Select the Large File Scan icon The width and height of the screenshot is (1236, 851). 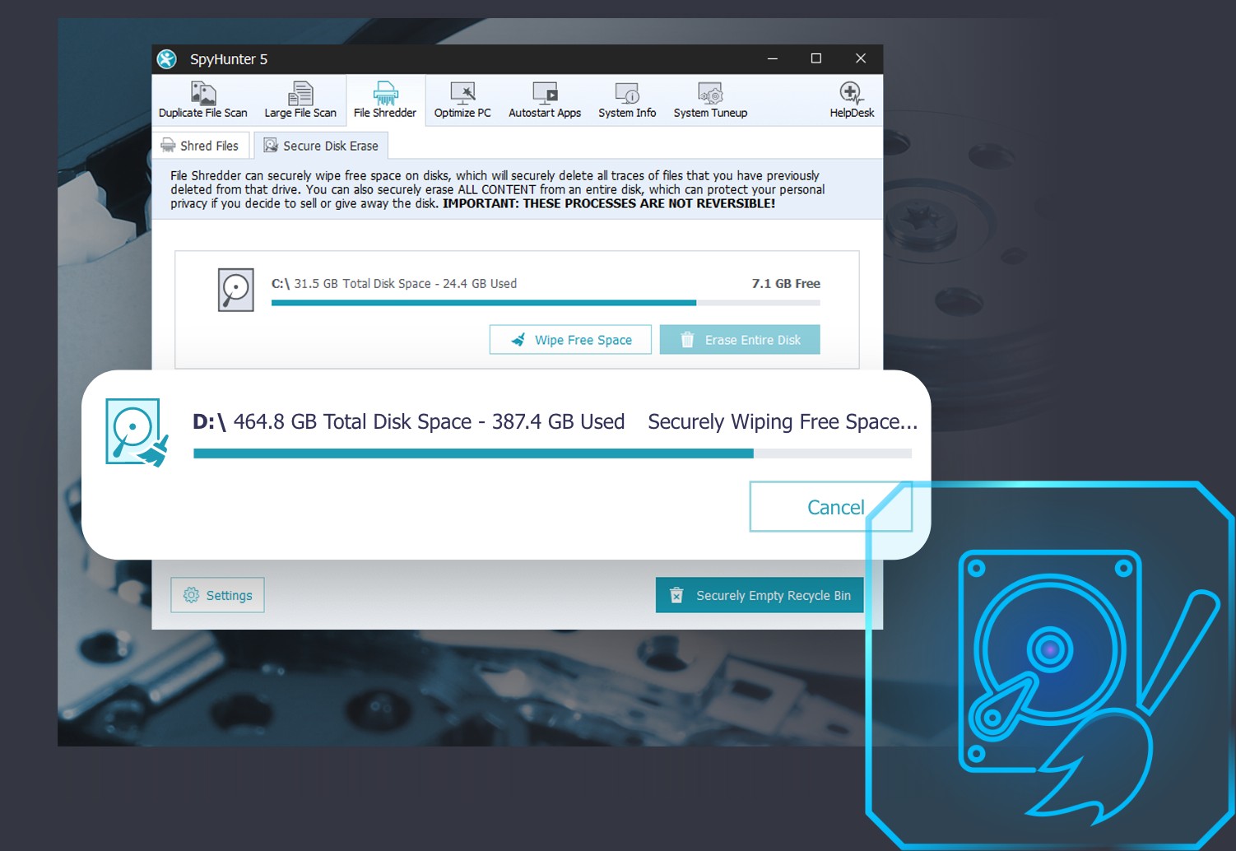tap(300, 99)
